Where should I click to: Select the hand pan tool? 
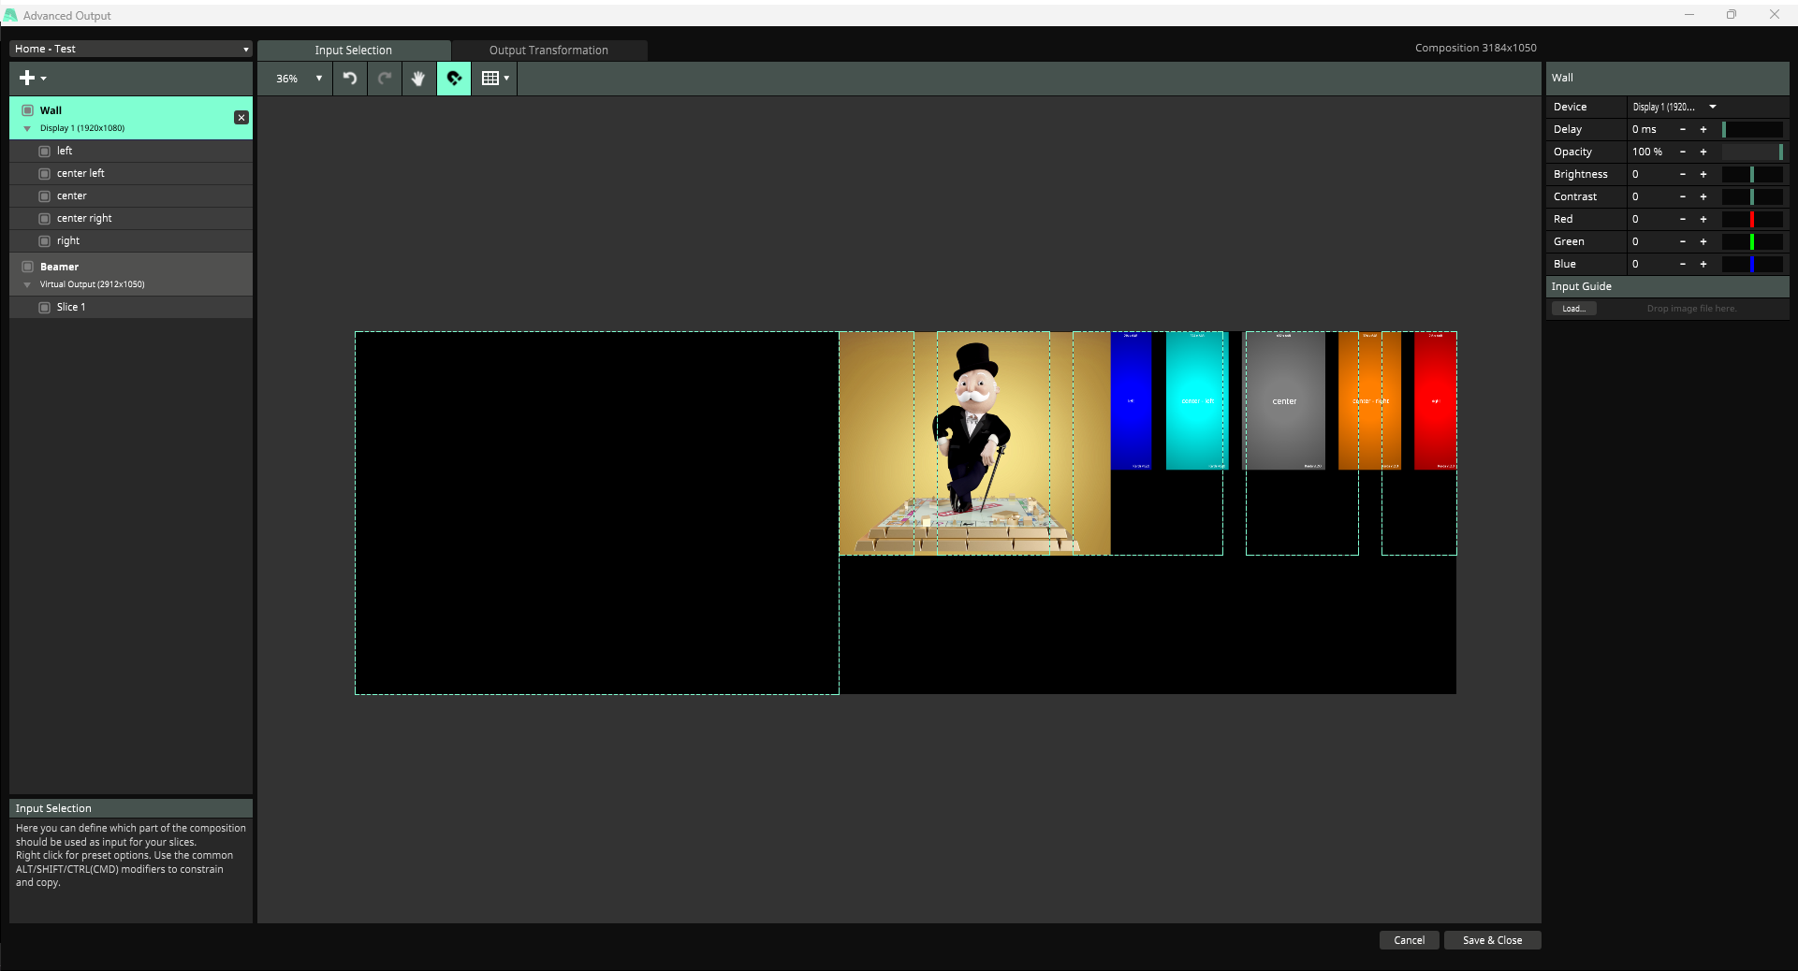click(418, 79)
